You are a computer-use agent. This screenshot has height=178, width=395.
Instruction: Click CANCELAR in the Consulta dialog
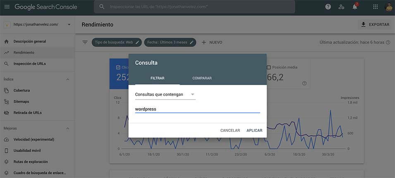[x=230, y=131]
